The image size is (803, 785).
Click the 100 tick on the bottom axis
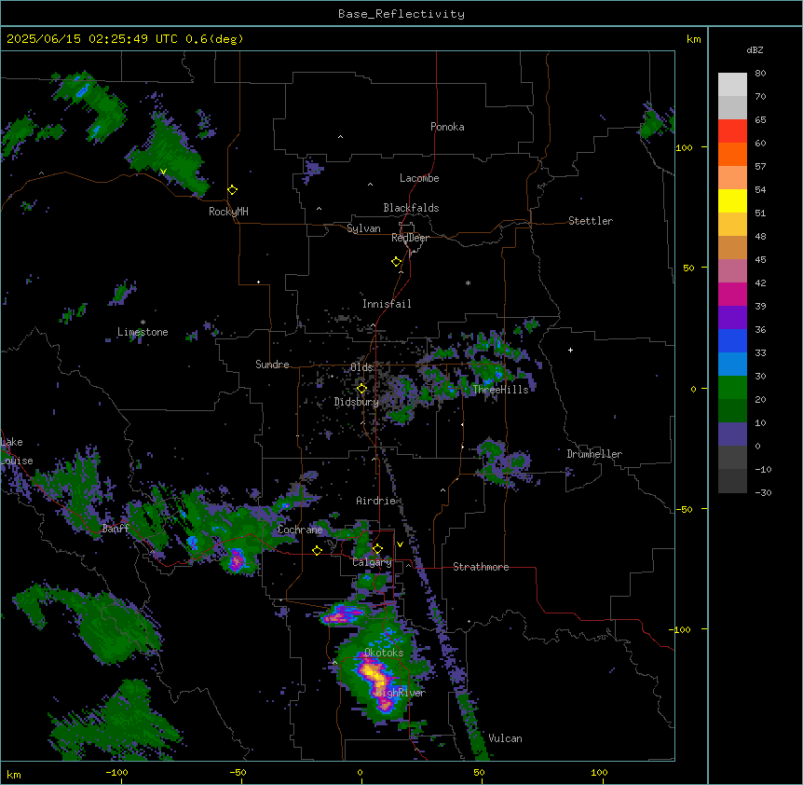(x=600, y=772)
